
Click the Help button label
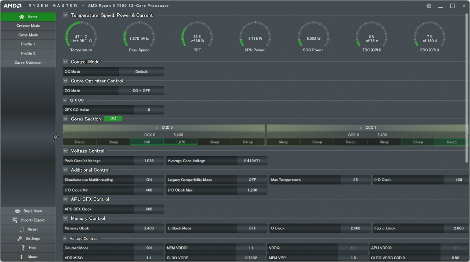[x=33, y=248]
